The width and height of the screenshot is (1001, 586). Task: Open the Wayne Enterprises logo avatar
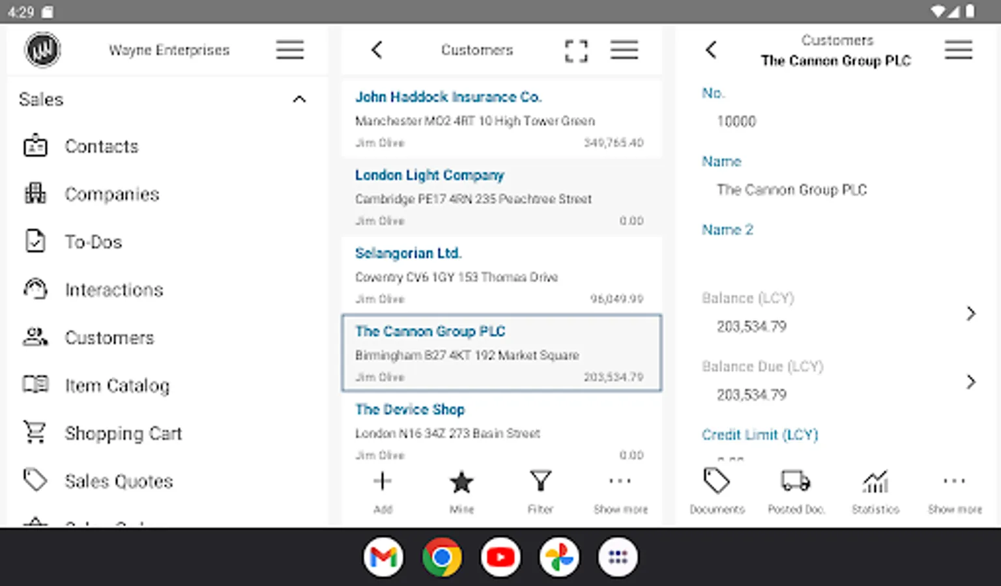click(x=42, y=50)
